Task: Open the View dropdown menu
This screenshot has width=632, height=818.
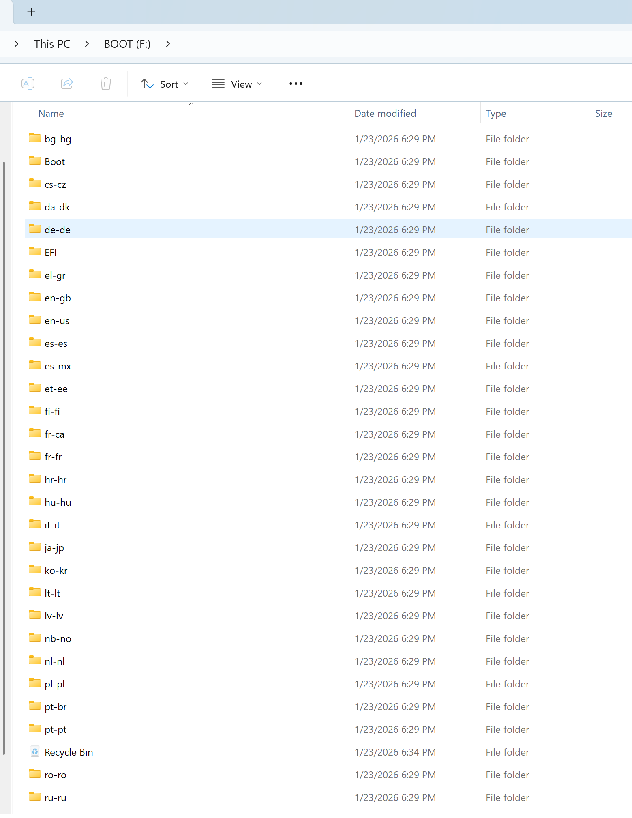Action: [x=237, y=84]
